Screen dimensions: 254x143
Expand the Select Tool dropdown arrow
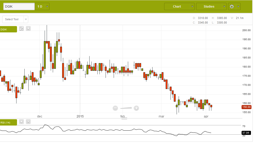26,19
